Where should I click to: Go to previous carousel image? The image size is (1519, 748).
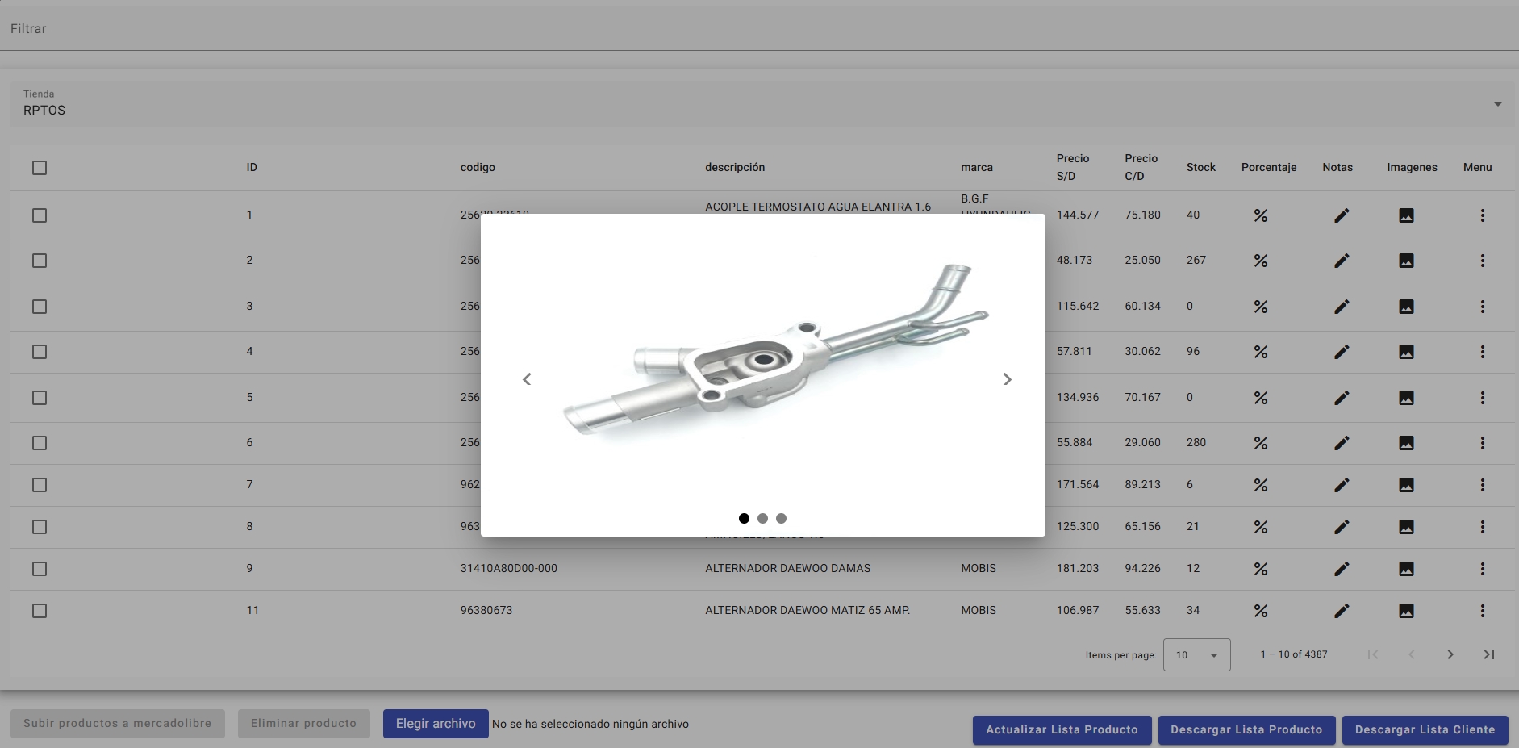click(527, 379)
